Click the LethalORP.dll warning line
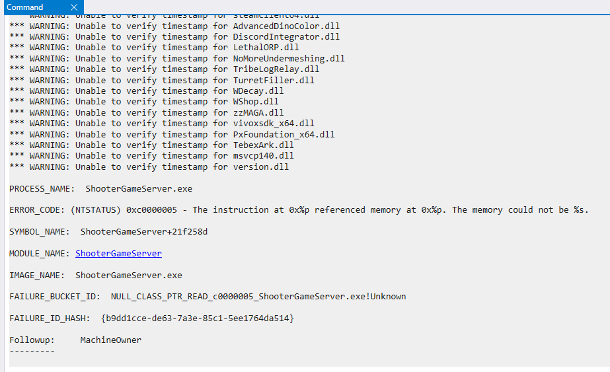The width and height of the screenshot is (610, 372). click(x=154, y=48)
